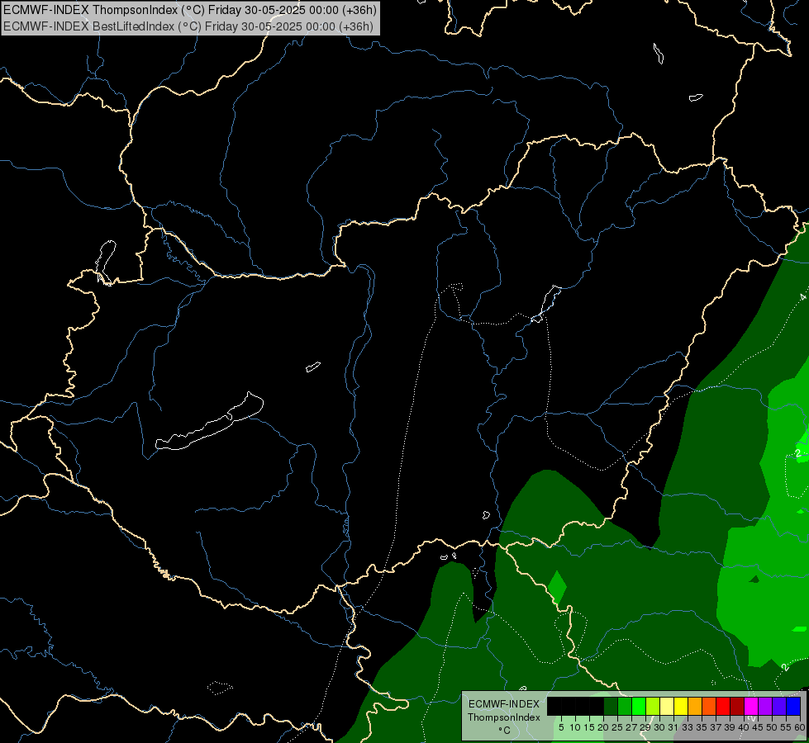Screen dimensions: 809x743
Task: Select the medium green 25-27 legend swatch
Action: 625,707
